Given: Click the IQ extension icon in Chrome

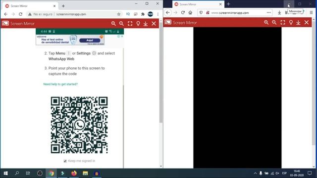Looking at the screenshot, I should [128, 14].
